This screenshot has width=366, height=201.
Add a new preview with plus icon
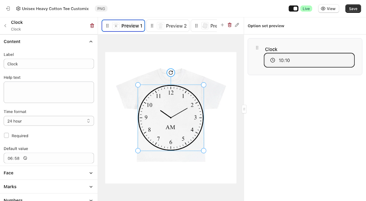click(222, 25)
